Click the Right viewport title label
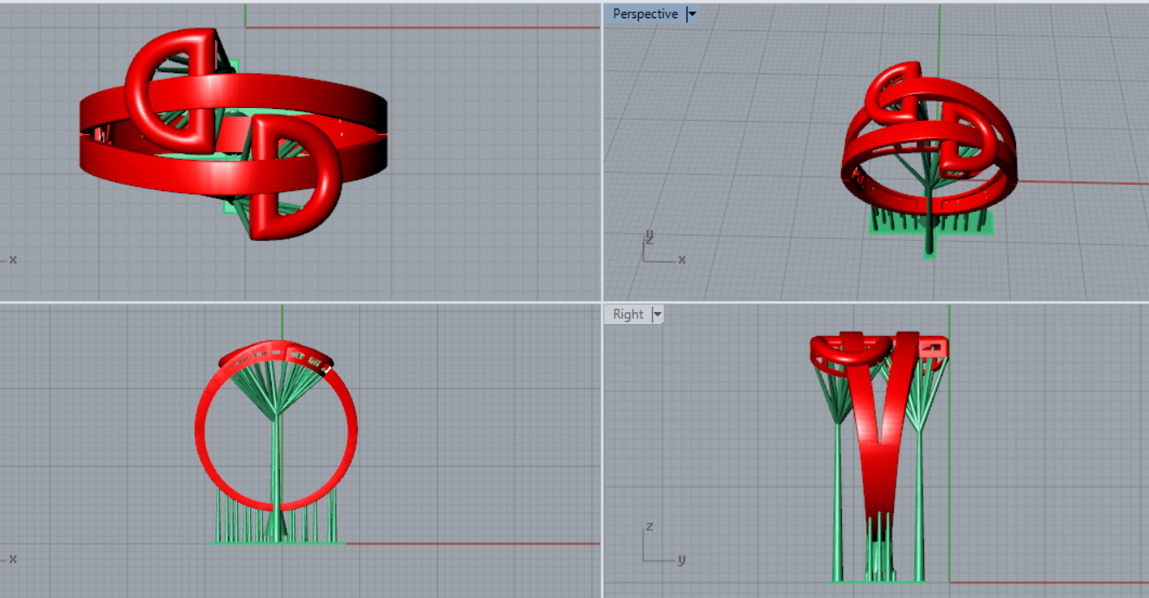Image resolution: width=1149 pixels, height=598 pixels. 628,314
